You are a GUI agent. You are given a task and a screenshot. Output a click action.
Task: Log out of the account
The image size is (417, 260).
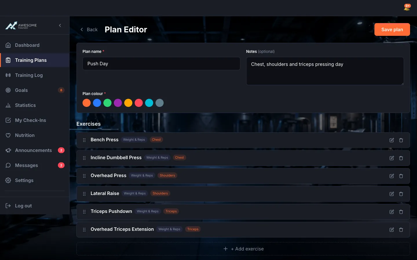point(35,206)
